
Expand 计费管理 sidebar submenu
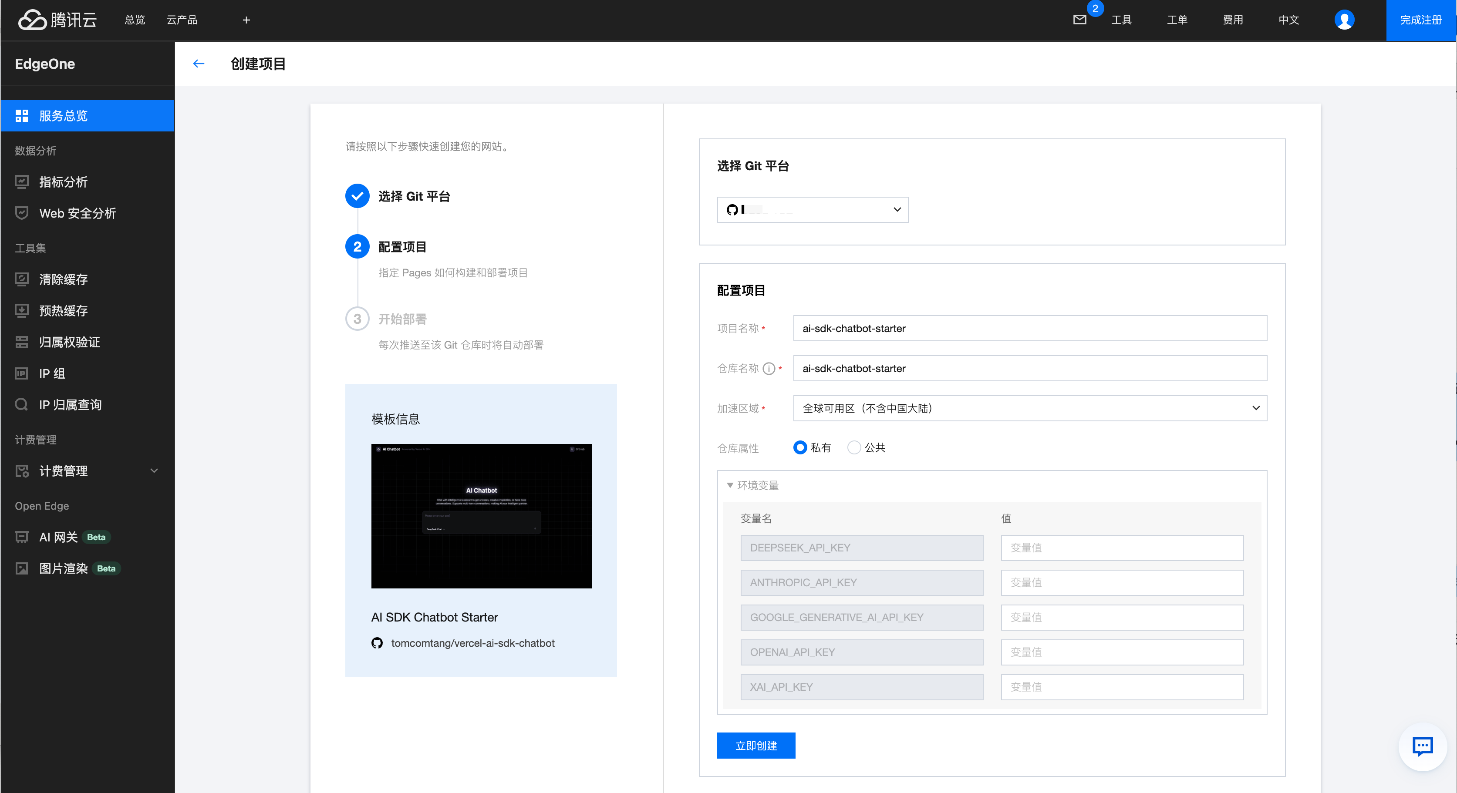pos(154,471)
